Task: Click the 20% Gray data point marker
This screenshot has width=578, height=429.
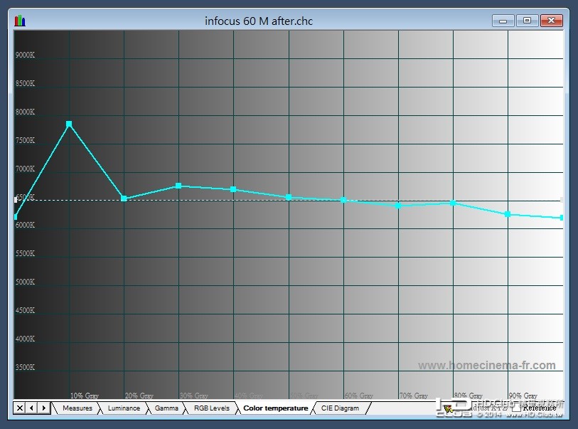Action: click(x=124, y=198)
